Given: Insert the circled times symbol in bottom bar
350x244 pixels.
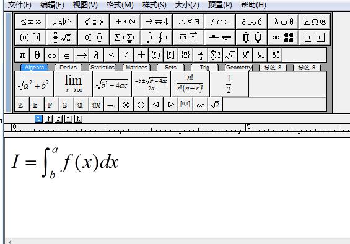Looking at the screenshot, I should [126, 105].
